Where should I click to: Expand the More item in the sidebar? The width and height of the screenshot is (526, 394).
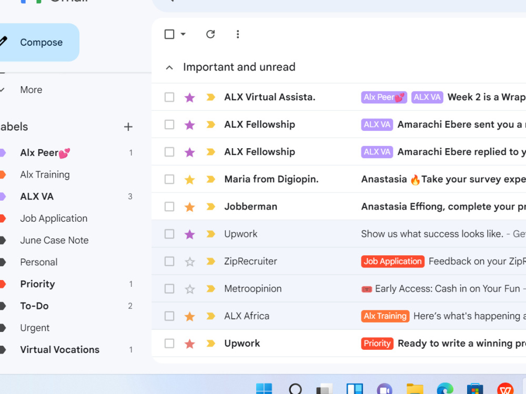31,90
